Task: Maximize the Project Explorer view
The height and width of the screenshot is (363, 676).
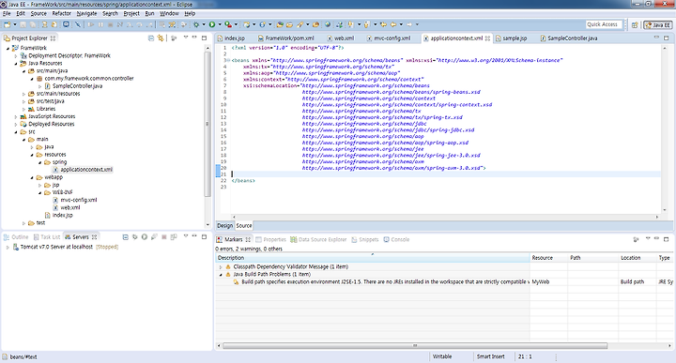Action: click(204, 38)
